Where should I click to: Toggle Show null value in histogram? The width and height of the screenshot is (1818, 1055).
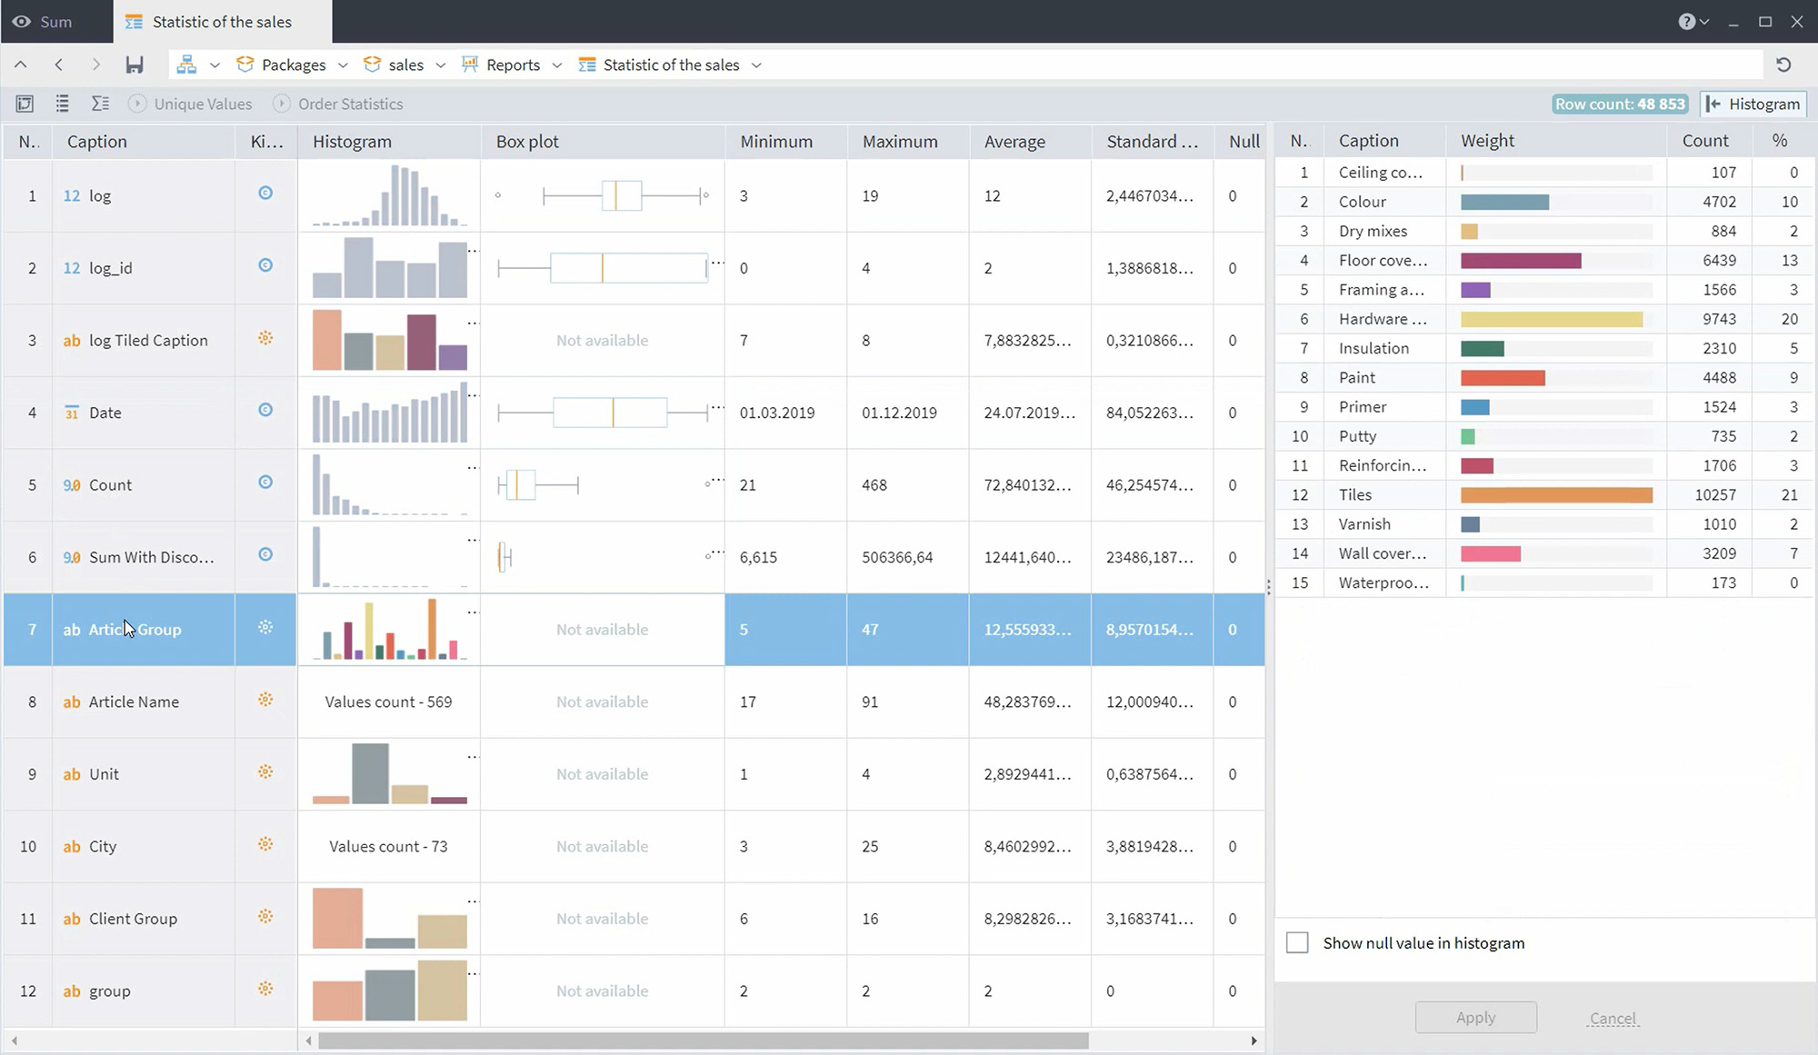[x=1297, y=942]
